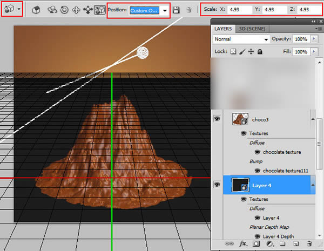The height and width of the screenshot is (251, 324).
Task: Select the 3D Scale tool
Action: [x=99, y=10]
